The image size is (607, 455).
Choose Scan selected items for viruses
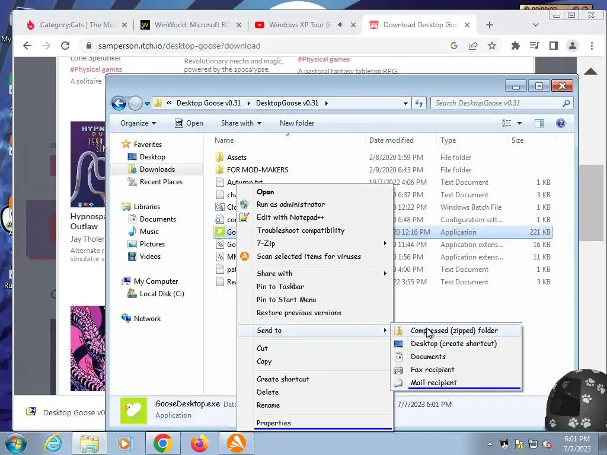(308, 257)
